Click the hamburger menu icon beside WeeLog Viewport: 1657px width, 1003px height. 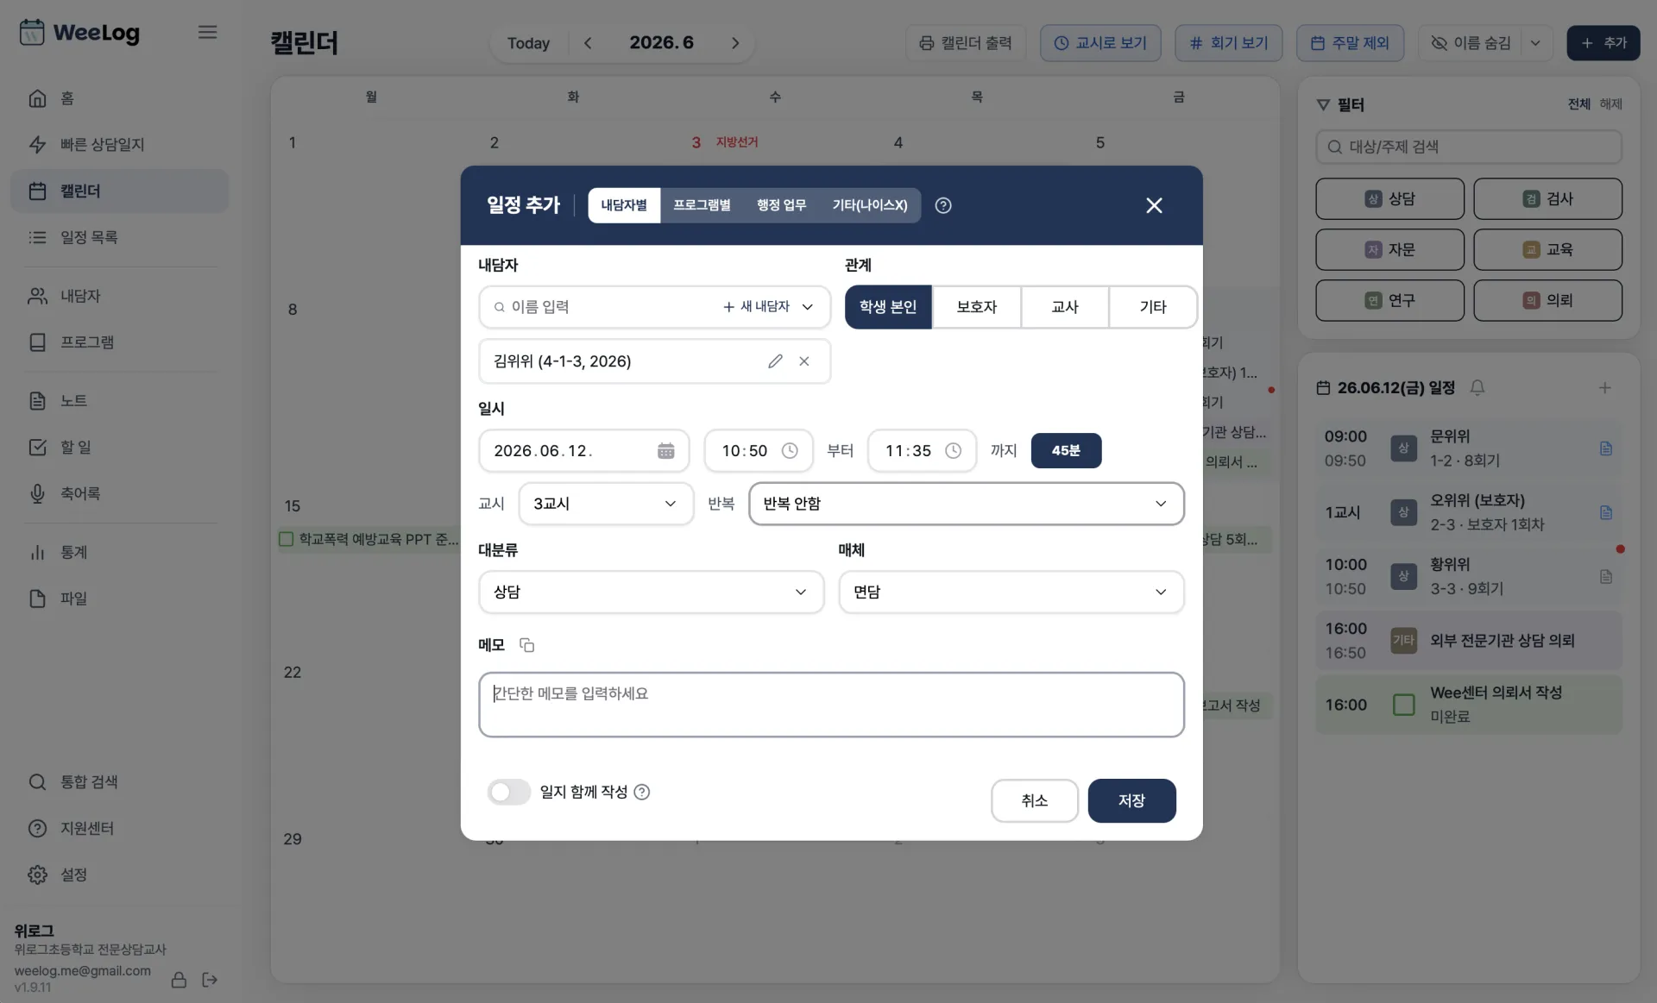coord(207,32)
